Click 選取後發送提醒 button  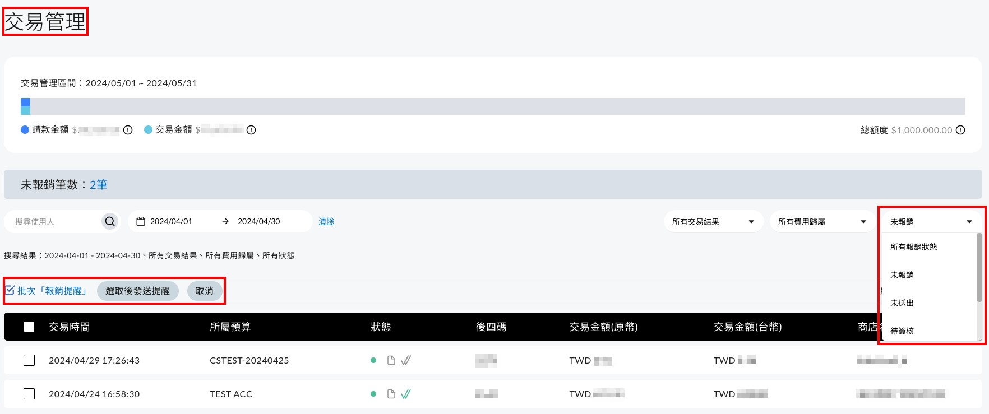pos(138,291)
